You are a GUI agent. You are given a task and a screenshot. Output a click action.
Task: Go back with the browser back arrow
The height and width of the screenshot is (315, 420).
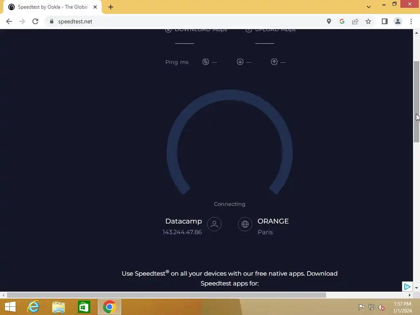click(x=9, y=21)
